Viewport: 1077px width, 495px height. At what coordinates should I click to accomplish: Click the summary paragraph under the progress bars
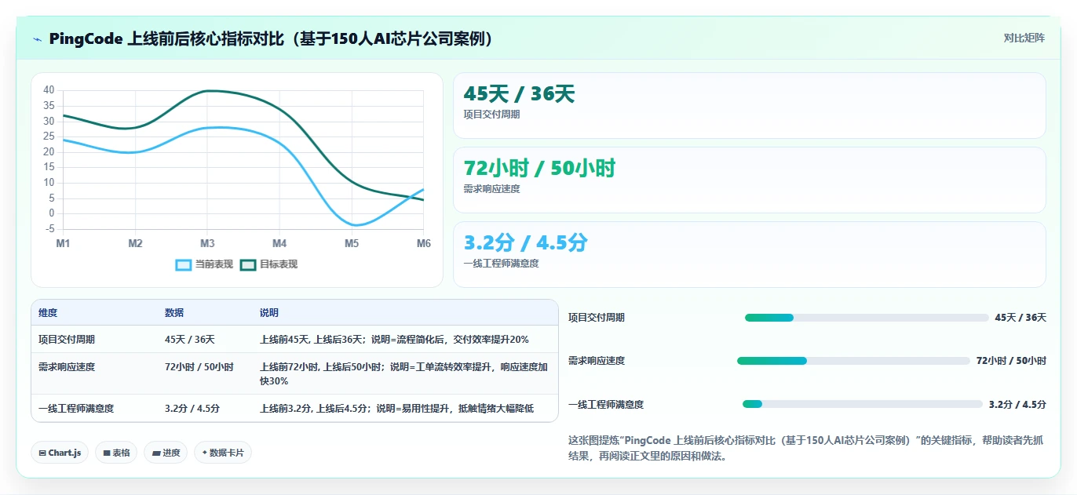point(806,448)
